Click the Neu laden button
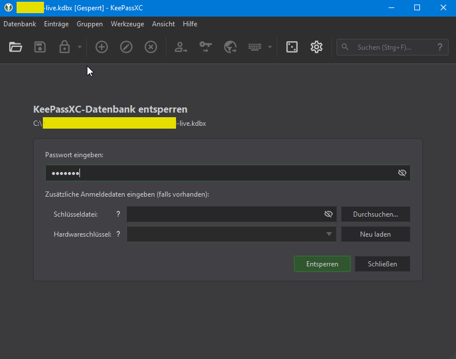Viewport: 456px width, 359px height. pos(375,234)
